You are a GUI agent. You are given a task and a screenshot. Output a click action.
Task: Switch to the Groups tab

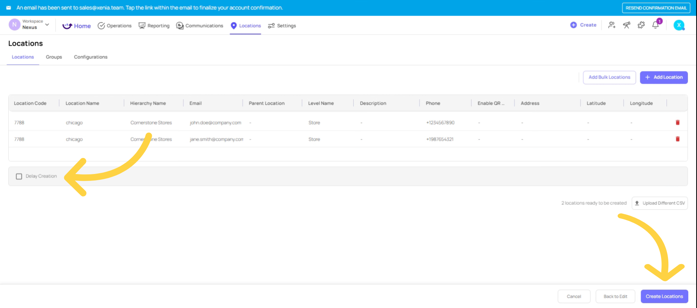click(54, 57)
